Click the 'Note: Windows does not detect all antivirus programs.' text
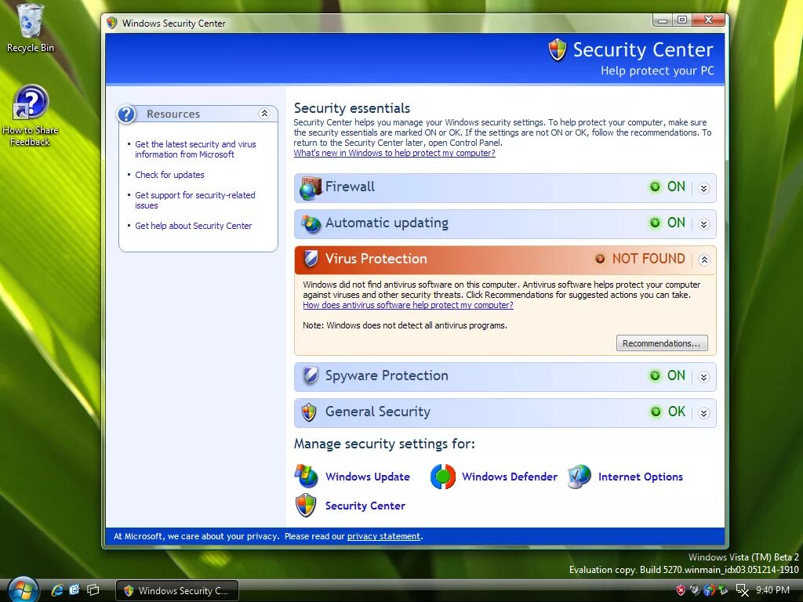The width and height of the screenshot is (803, 602). [x=405, y=325]
